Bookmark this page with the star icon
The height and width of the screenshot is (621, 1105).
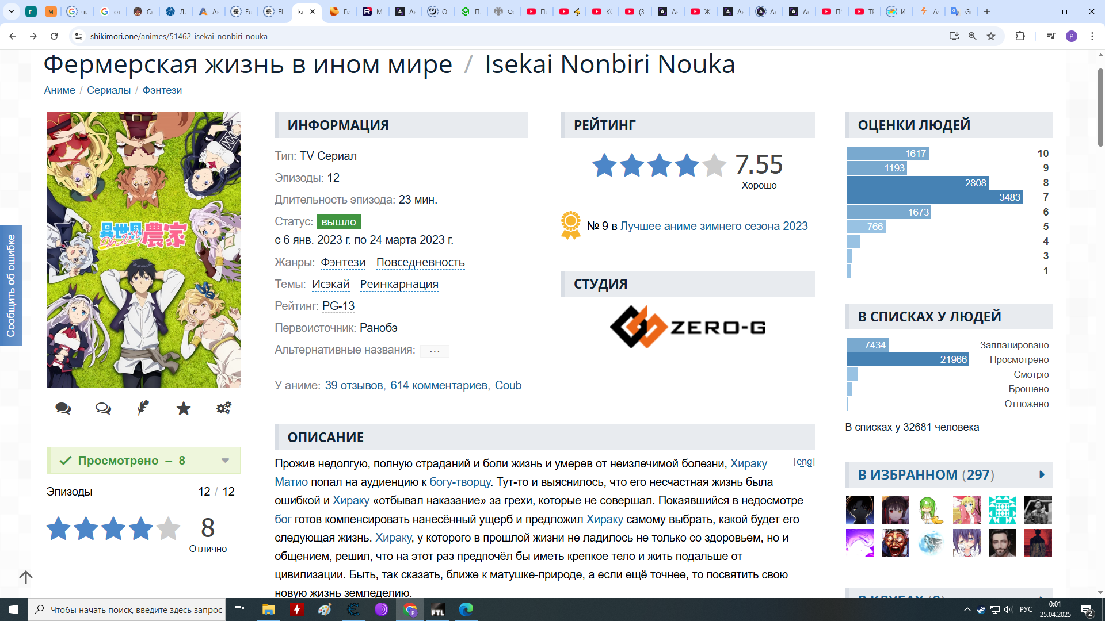point(991,36)
